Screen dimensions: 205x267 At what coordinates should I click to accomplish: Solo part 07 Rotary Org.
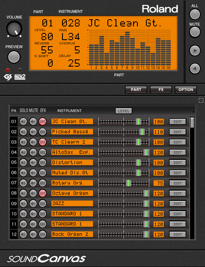[24, 183]
